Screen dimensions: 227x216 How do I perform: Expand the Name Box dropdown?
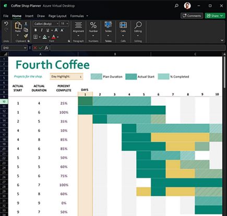click(x=25, y=48)
